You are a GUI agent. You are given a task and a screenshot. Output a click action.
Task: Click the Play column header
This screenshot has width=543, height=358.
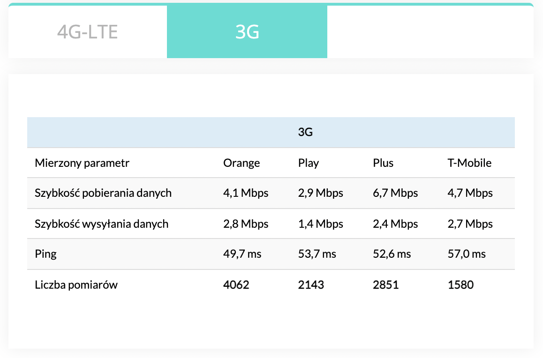coord(309,163)
